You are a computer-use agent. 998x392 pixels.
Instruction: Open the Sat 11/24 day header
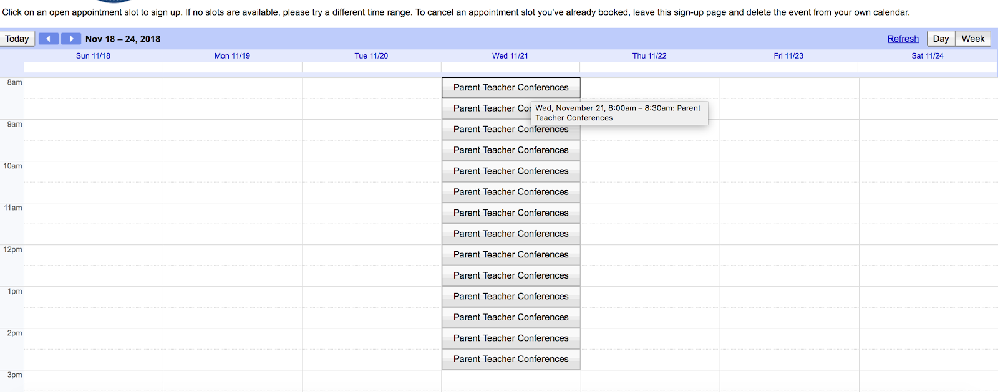927,55
